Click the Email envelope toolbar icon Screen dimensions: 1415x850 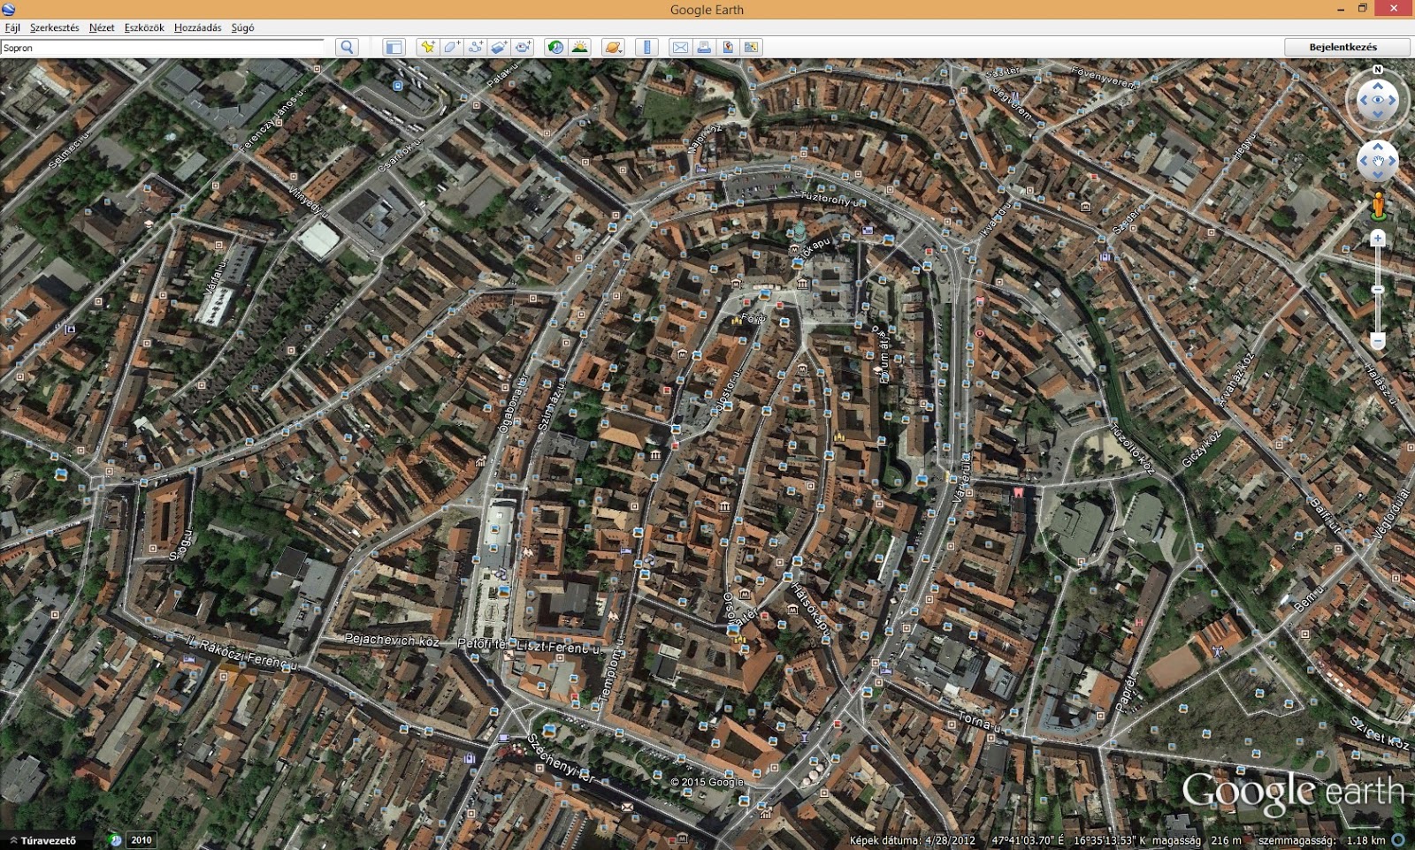pos(680,48)
